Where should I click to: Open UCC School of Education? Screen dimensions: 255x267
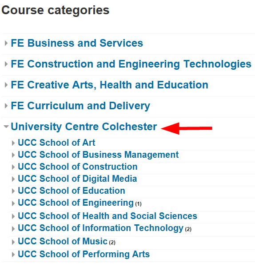pyautogui.click(x=72, y=191)
